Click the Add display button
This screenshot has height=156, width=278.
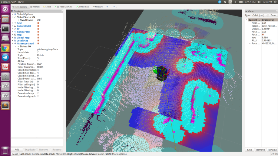(x=17, y=150)
